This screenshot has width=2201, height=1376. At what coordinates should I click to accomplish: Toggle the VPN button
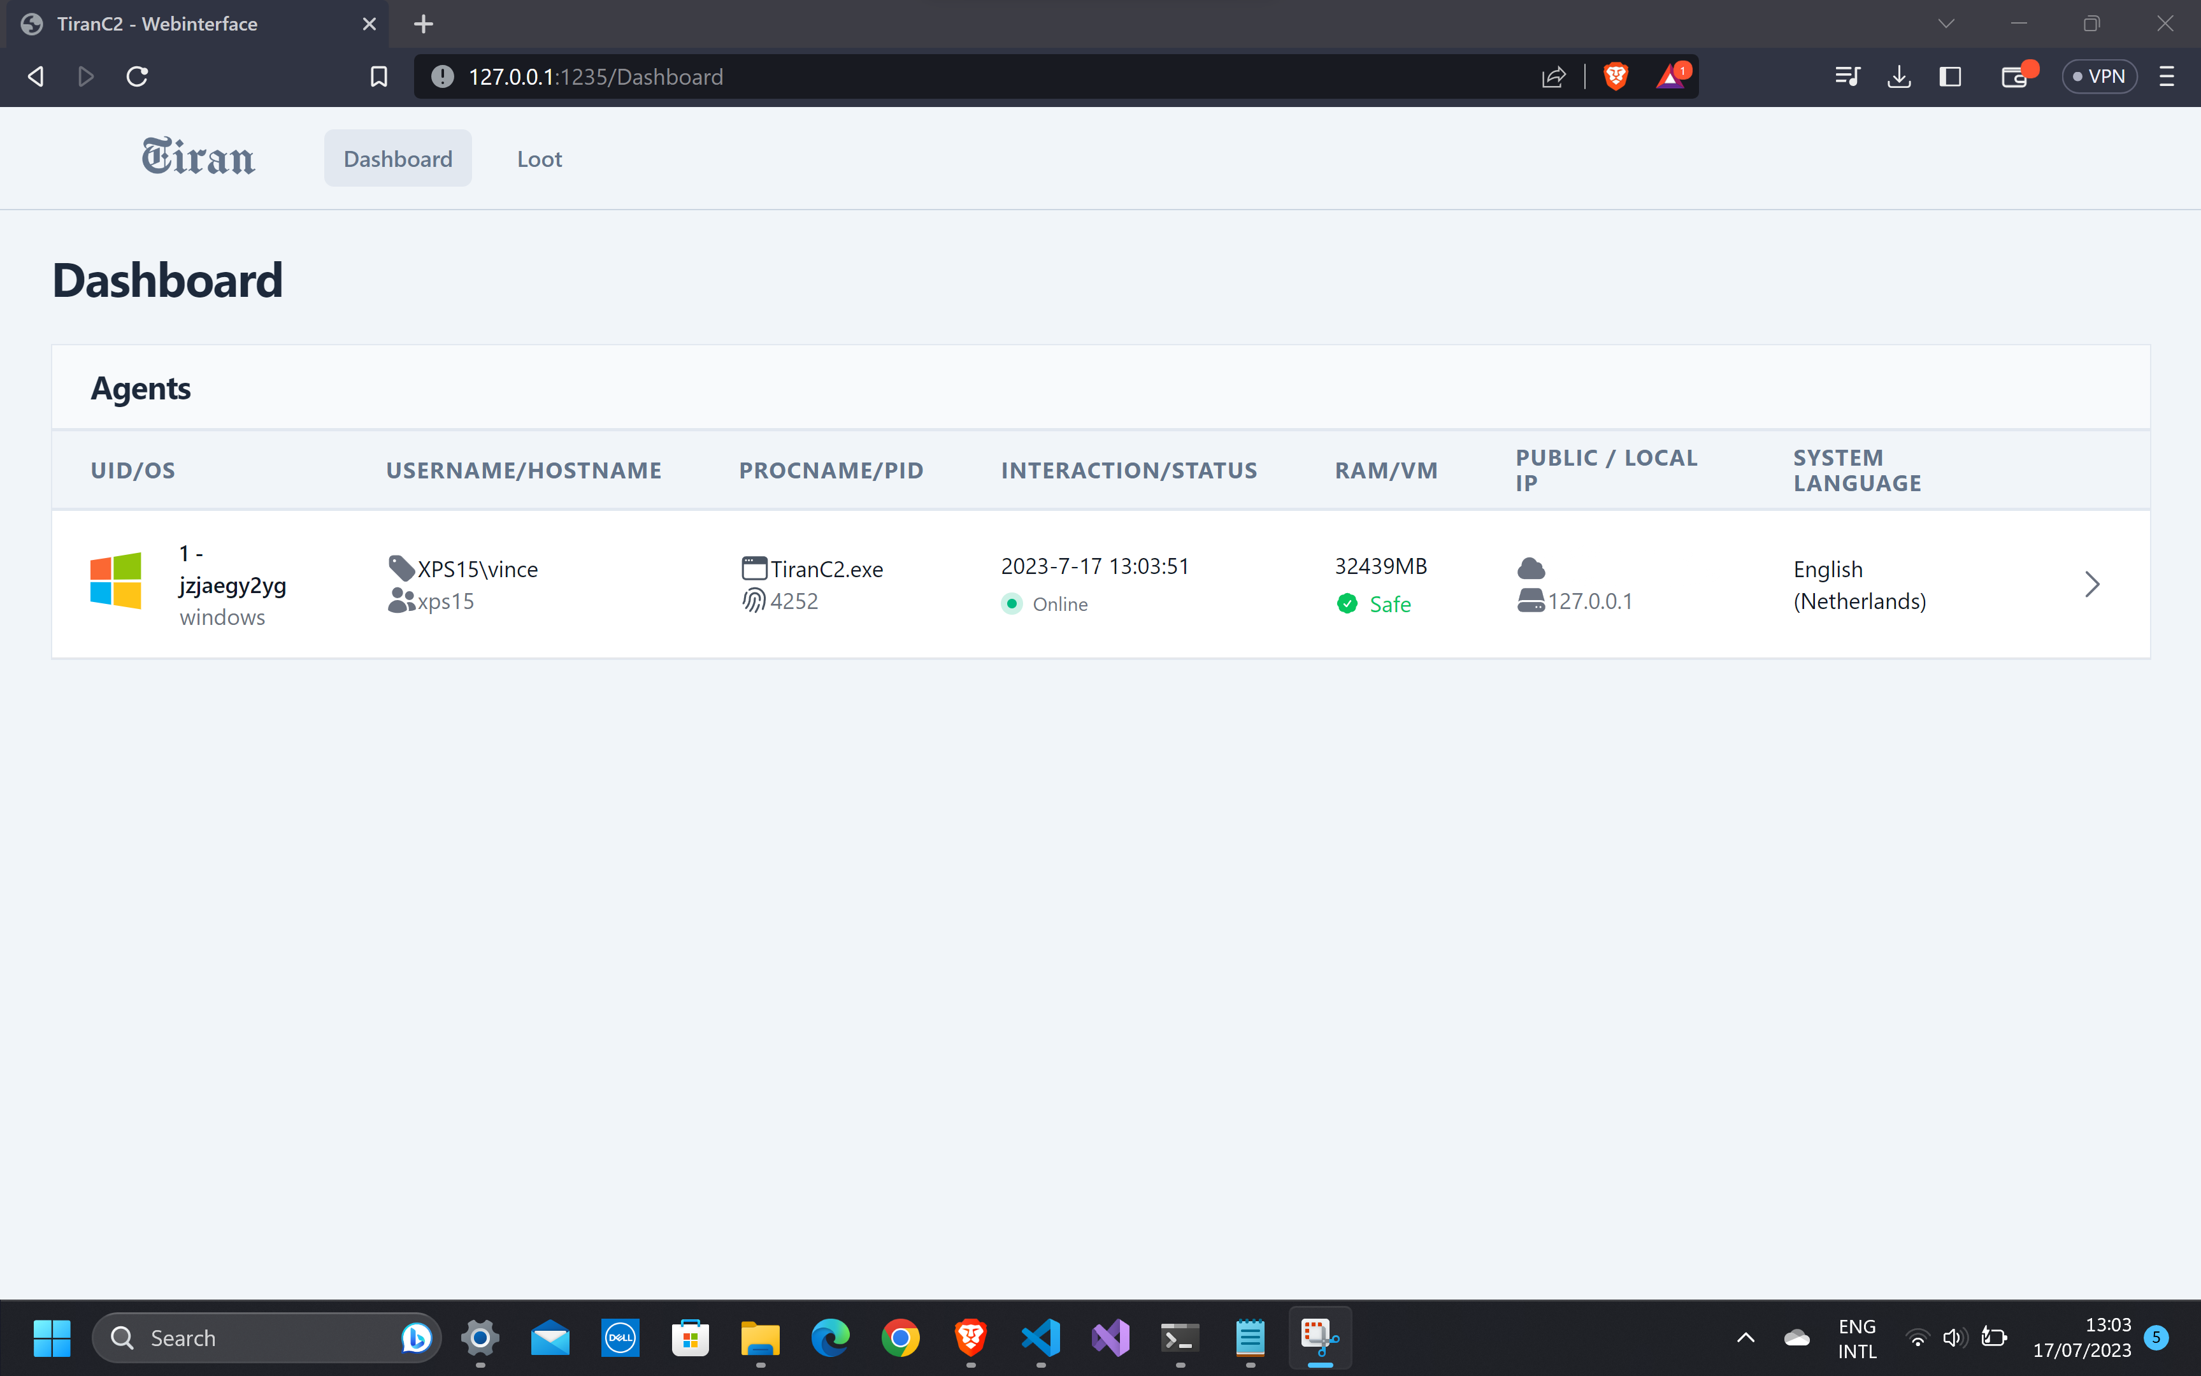coord(2098,76)
